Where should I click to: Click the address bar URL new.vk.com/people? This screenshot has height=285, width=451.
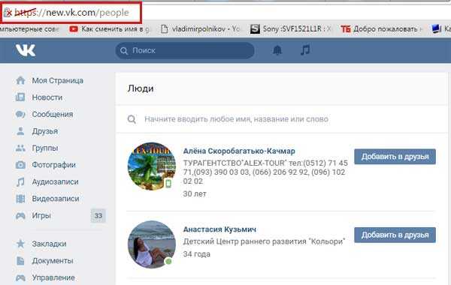pyautogui.click(x=71, y=13)
